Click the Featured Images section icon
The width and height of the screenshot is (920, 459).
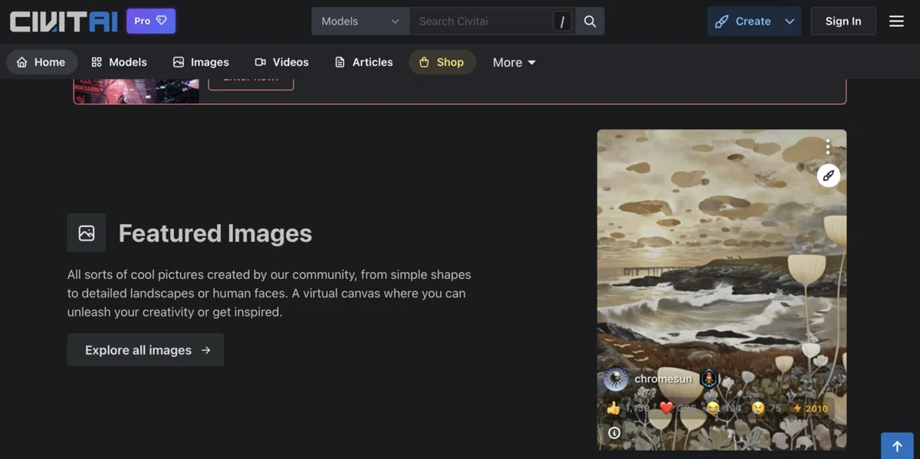coord(87,233)
